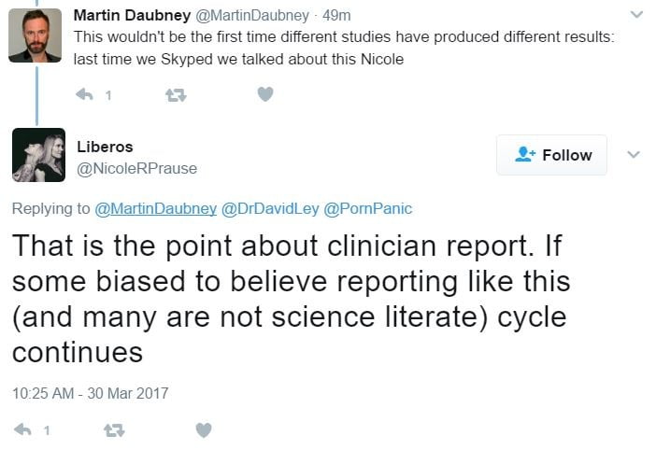Open the Liberos display name

pos(105,147)
